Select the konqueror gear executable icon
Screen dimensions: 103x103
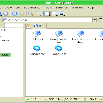tap(37, 48)
